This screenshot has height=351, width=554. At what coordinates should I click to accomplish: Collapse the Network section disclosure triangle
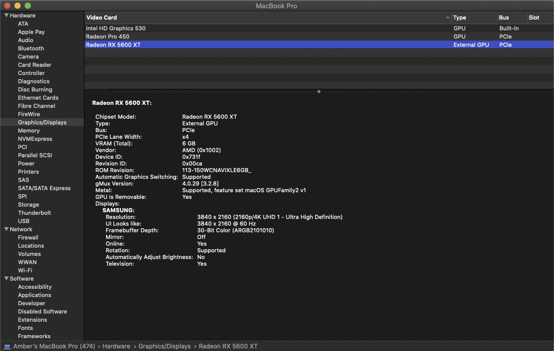[6, 229]
